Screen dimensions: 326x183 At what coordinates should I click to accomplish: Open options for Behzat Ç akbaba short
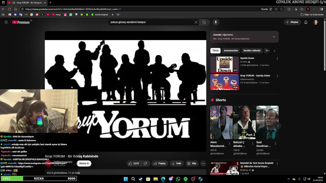pos(253,144)
